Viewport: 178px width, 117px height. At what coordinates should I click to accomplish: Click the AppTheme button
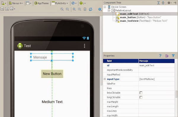pyautogui.click(x=42, y=3)
